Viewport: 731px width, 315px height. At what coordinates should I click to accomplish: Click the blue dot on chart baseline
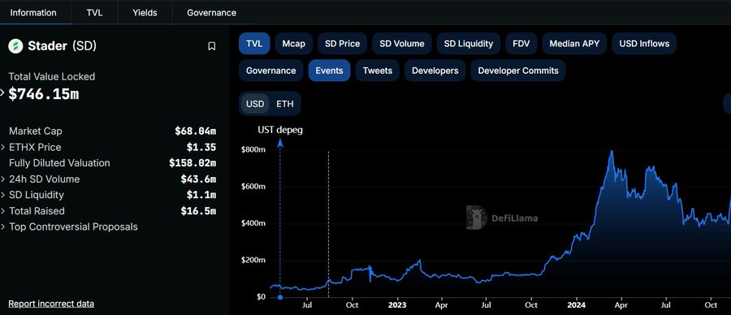[280, 297]
